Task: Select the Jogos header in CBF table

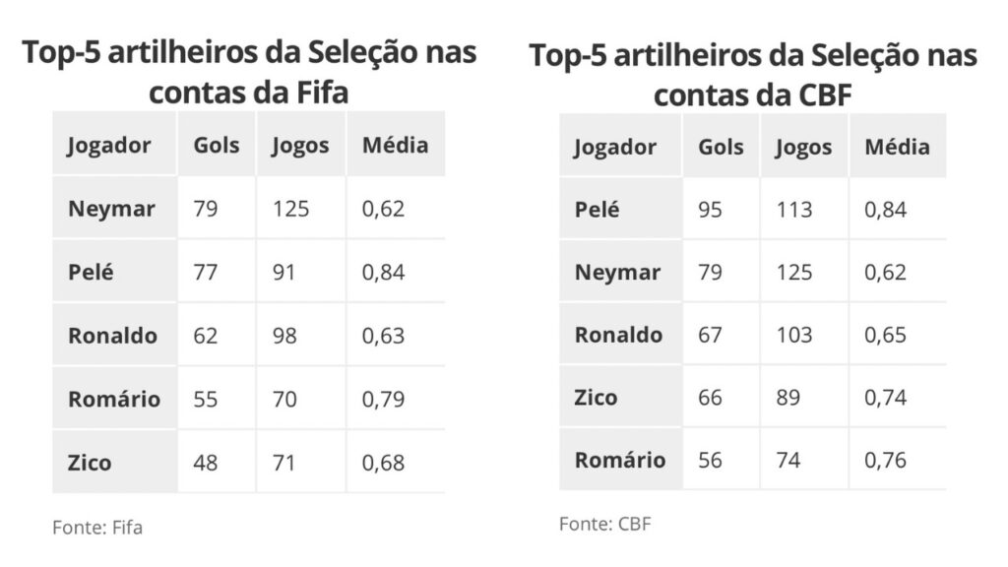Action: (803, 148)
